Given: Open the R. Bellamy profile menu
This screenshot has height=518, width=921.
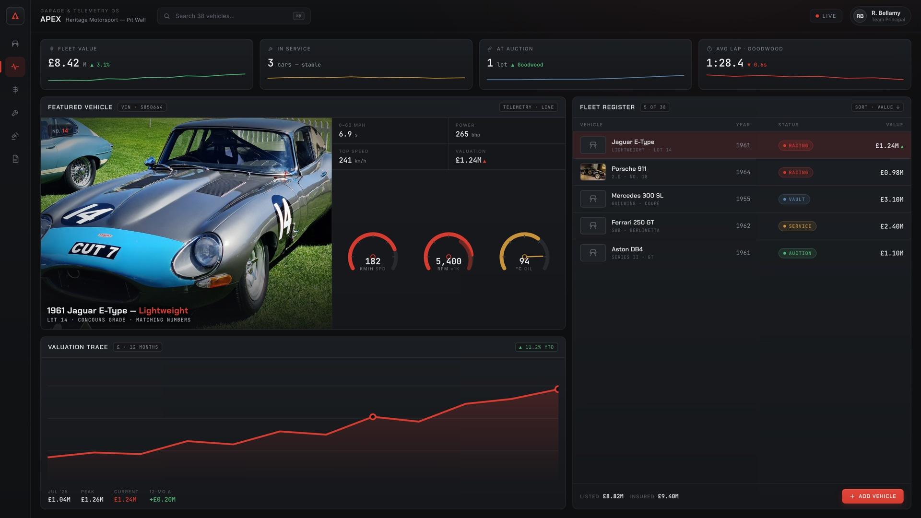Looking at the screenshot, I should (x=880, y=16).
